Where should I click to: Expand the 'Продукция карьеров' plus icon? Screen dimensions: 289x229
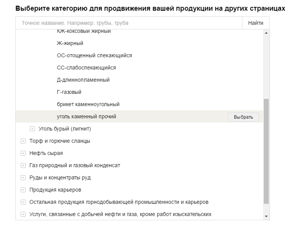pyautogui.click(x=23, y=190)
